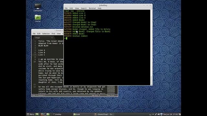Open the clock showing Tue Jun 18, 17:05
207x116 pixels.
[170, 114]
